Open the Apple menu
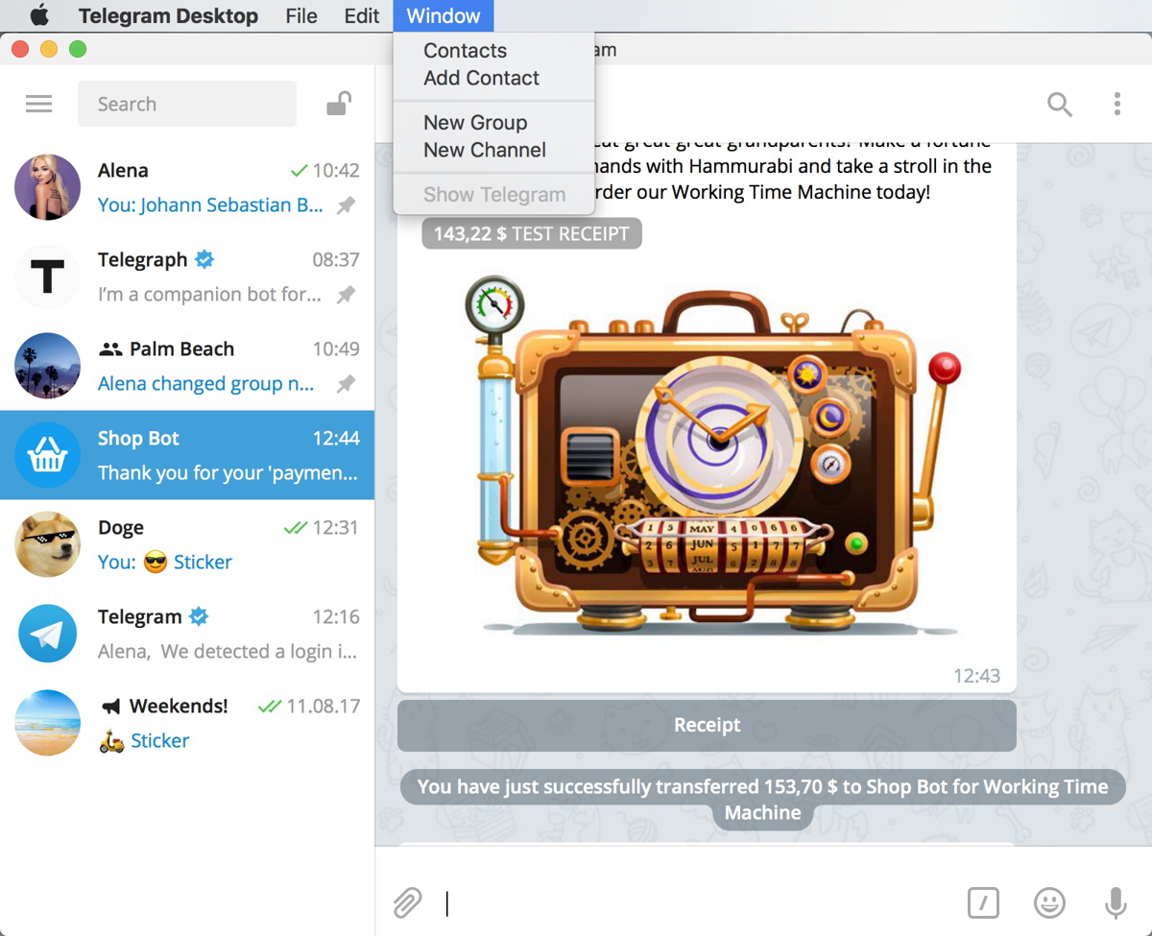The height and width of the screenshot is (936, 1152). [39, 16]
